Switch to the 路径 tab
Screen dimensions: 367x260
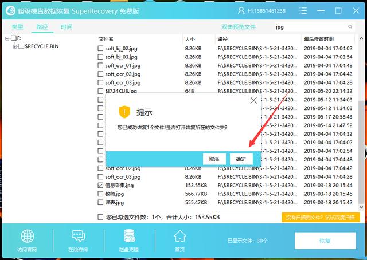42,27
